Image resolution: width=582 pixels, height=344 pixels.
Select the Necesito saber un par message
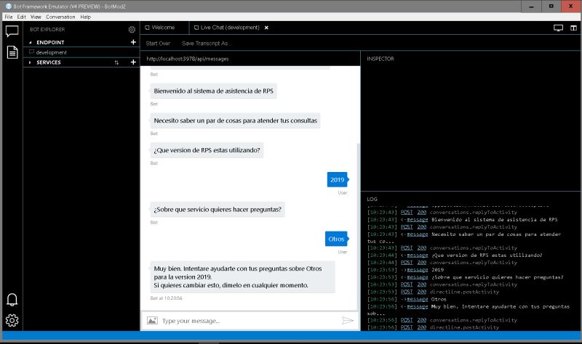tap(235, 120)
